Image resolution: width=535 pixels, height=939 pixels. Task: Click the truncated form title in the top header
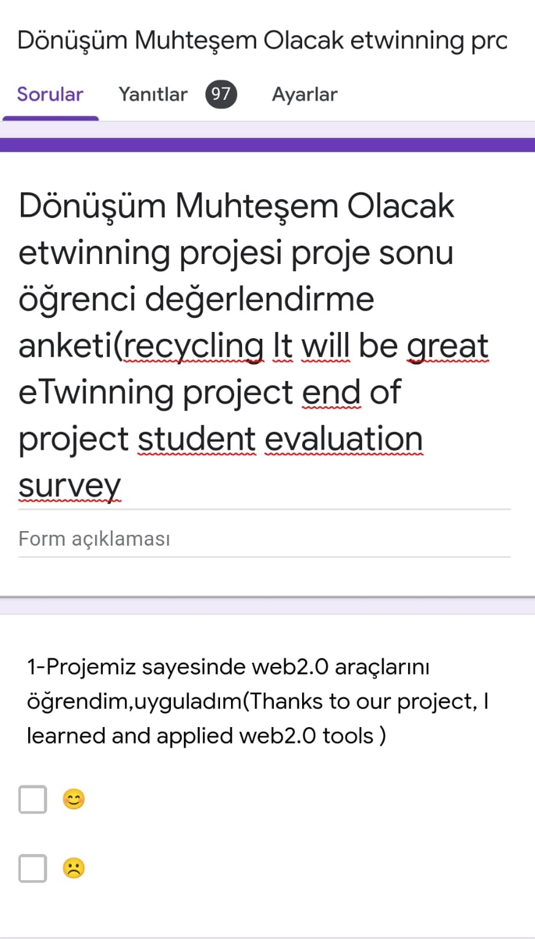tap(262, 39)
